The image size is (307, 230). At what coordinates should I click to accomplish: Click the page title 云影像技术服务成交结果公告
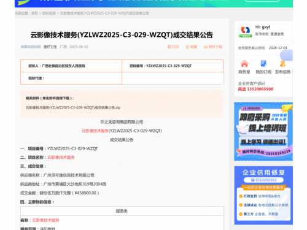(x=122, y=35)
